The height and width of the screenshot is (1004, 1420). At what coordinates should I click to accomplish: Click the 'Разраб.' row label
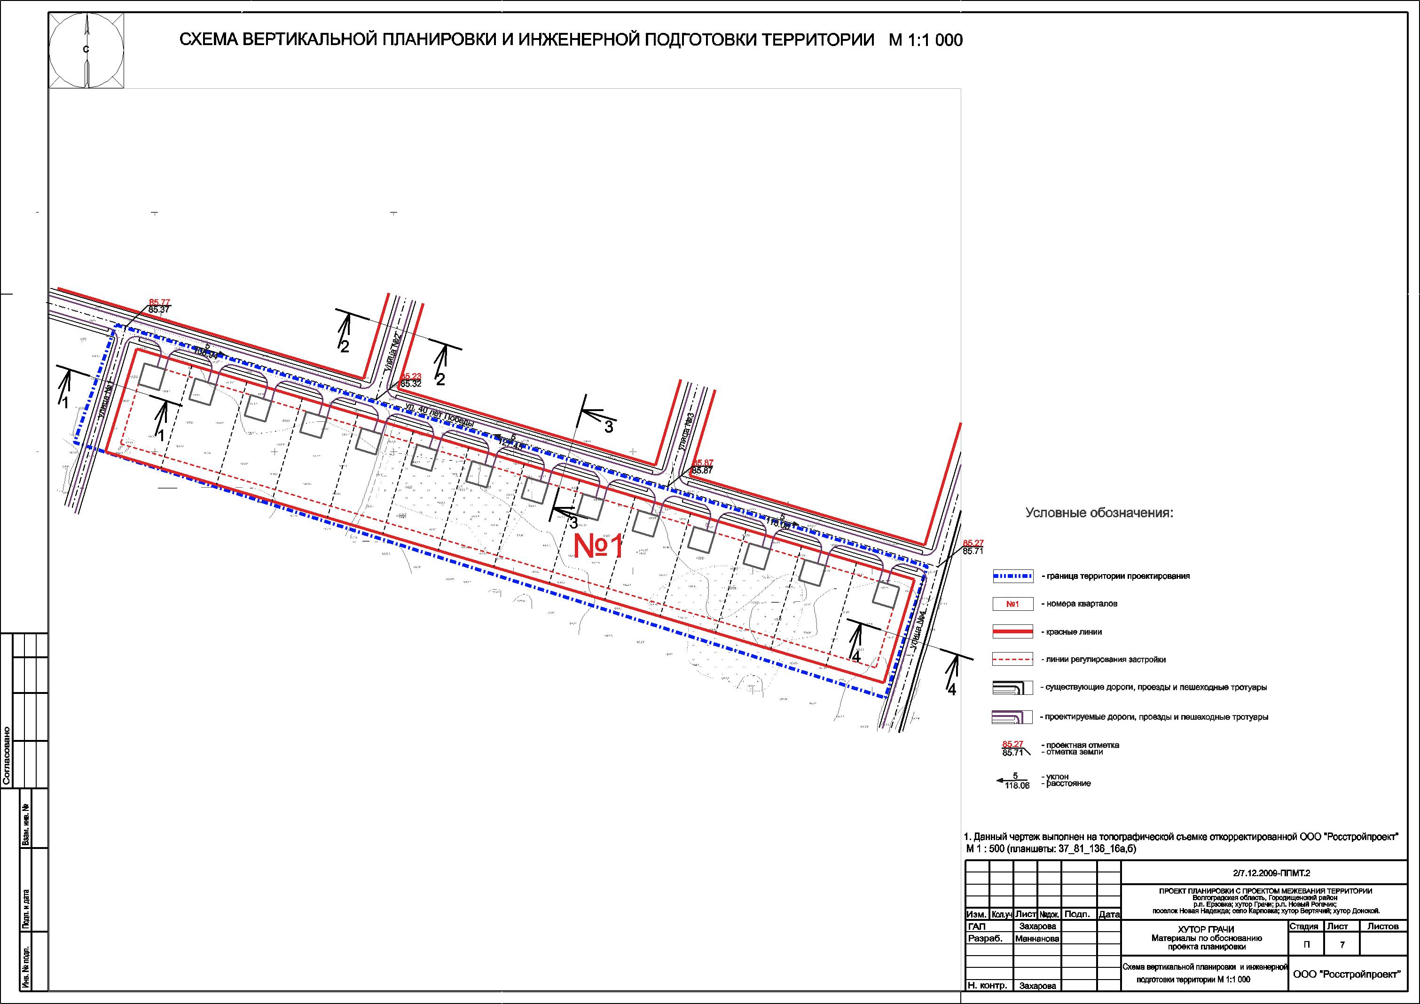985,938
